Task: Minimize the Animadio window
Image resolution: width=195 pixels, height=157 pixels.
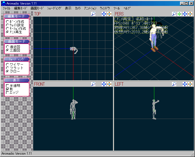Action: point(182,3)
